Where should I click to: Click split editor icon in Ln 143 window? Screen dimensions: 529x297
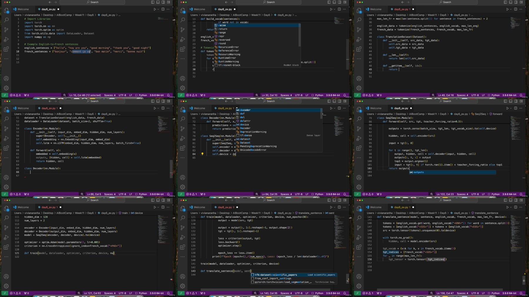coord(339,207)
